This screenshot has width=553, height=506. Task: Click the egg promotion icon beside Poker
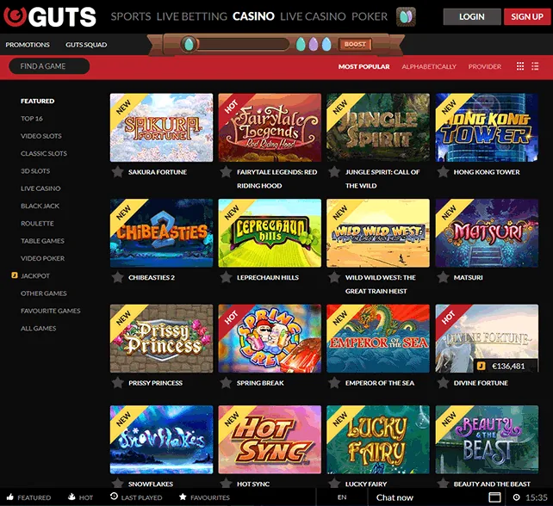(x=406, y=16)
